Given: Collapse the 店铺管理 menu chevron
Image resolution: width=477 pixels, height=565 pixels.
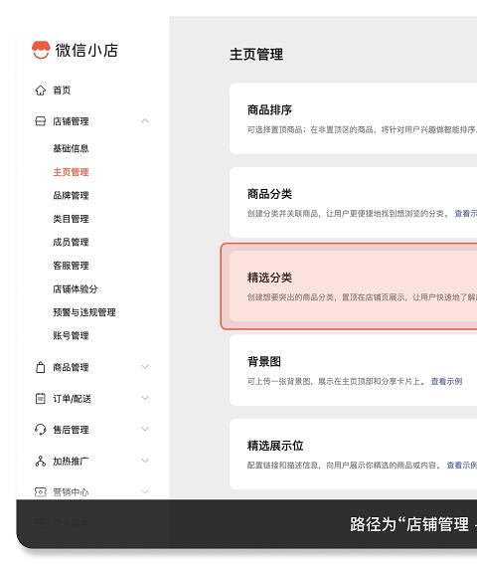Looking at the screenshot, I should 145,120.
